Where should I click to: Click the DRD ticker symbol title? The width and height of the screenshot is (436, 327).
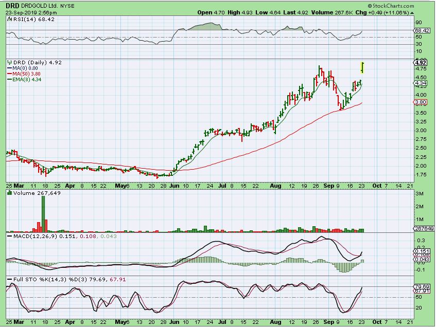[13, 5]
